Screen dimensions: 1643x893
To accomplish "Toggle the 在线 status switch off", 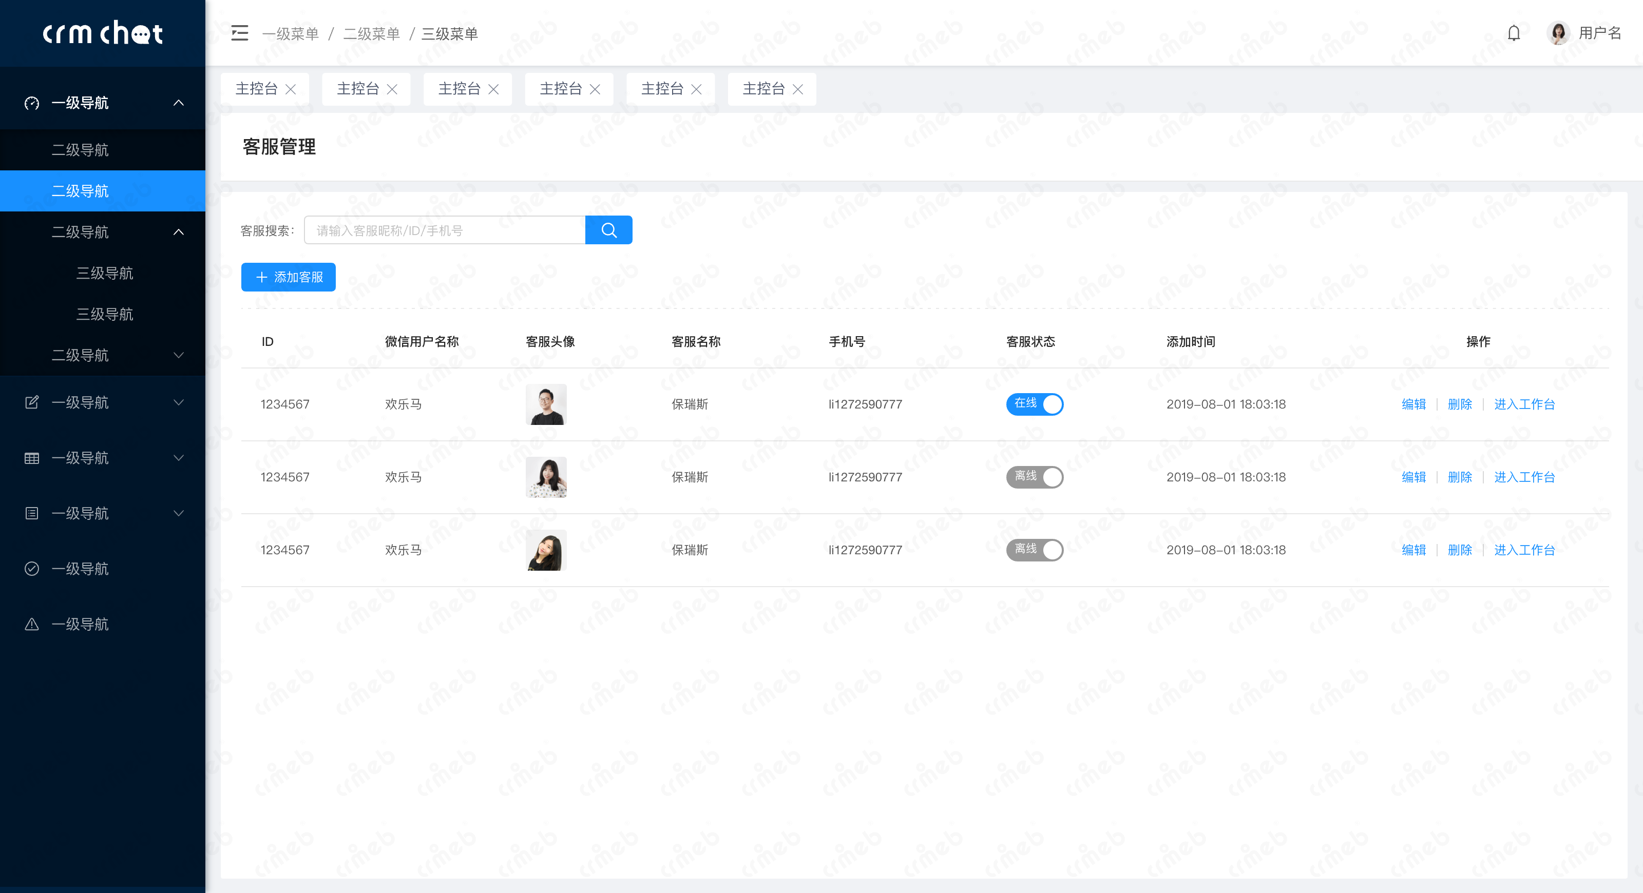I will [x=1034, y=404].
